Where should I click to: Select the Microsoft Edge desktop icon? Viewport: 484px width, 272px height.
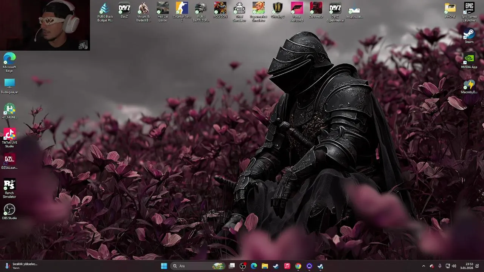click(9, 62)
